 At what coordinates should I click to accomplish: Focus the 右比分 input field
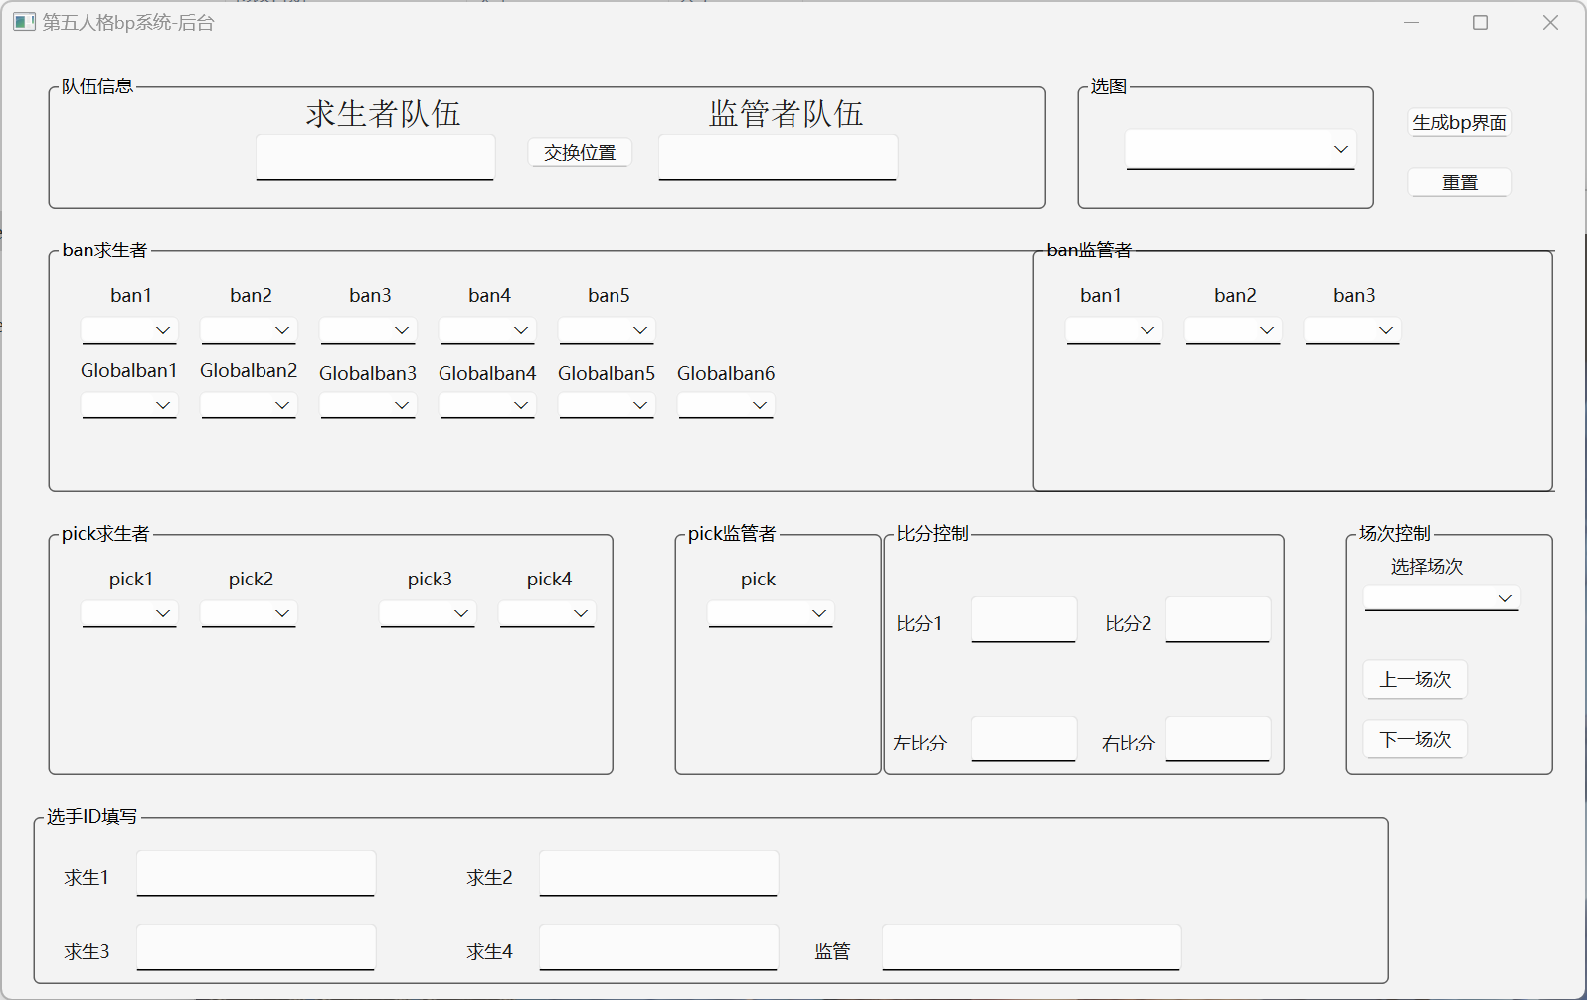[x=1218, y=740]
